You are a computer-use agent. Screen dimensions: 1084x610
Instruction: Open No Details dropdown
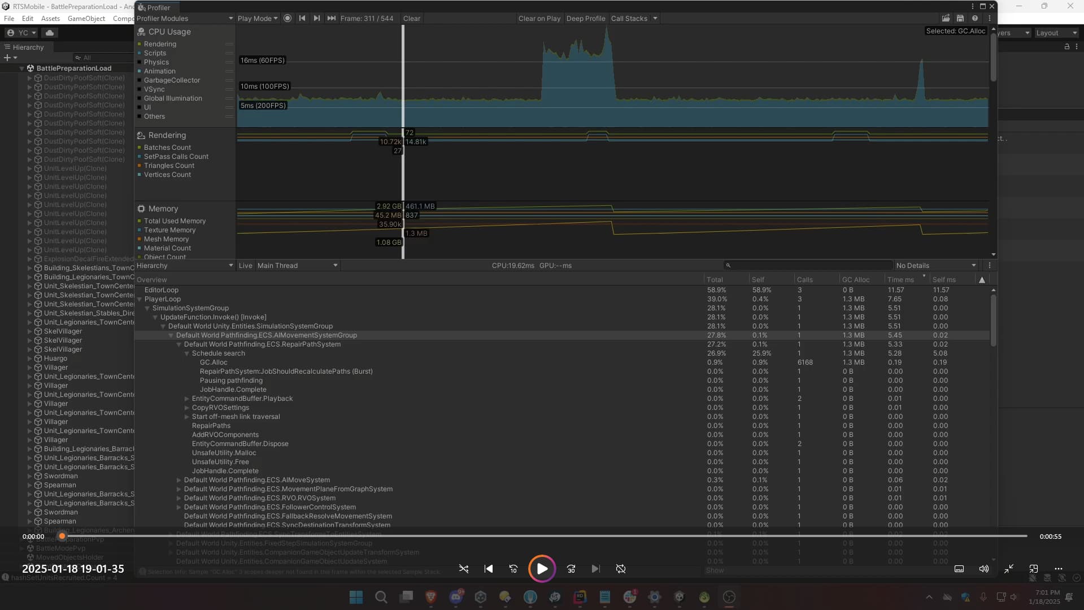point(936,265)
